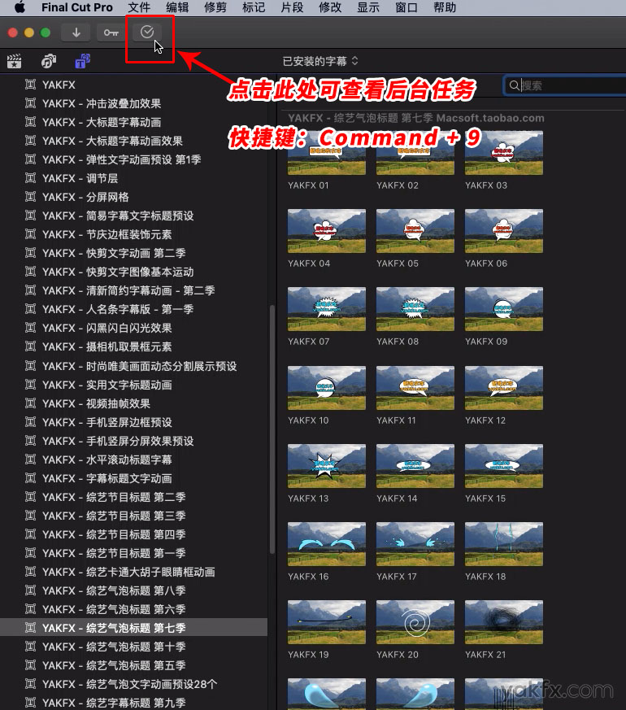Screen dimensions: 626x710
Task: Select YAKFX - 闪黑闪白闪光效果 category
Action: (x=133, y=328)
